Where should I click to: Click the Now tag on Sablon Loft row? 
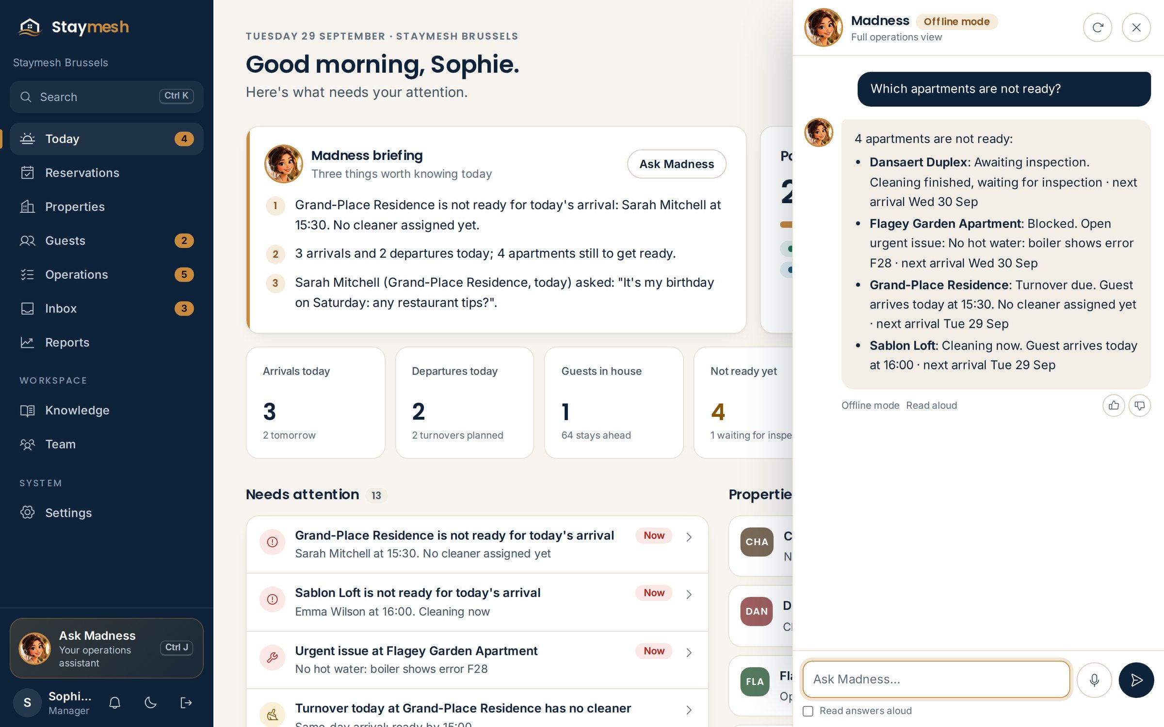tap(654, 593)
